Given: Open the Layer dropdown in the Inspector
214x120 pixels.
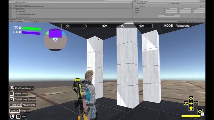Looking at the screenshot, I should [x=190, y=3].
